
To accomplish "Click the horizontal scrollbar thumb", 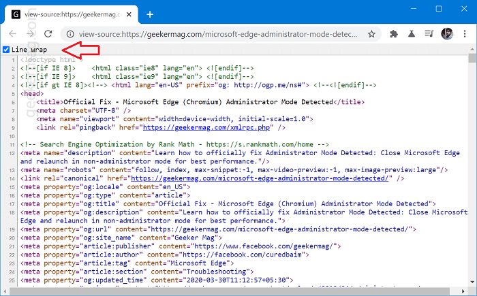I will point(230,291).
